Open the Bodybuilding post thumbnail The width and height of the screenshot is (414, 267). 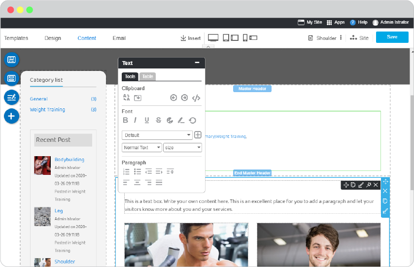point(42,166)
